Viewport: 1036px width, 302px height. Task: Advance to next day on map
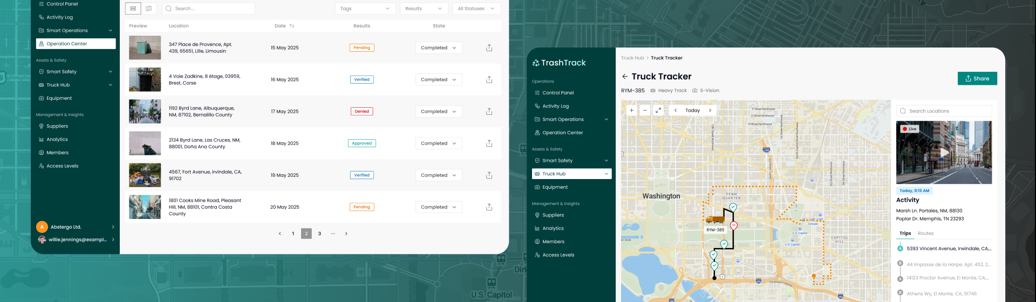tap(710, 110)
